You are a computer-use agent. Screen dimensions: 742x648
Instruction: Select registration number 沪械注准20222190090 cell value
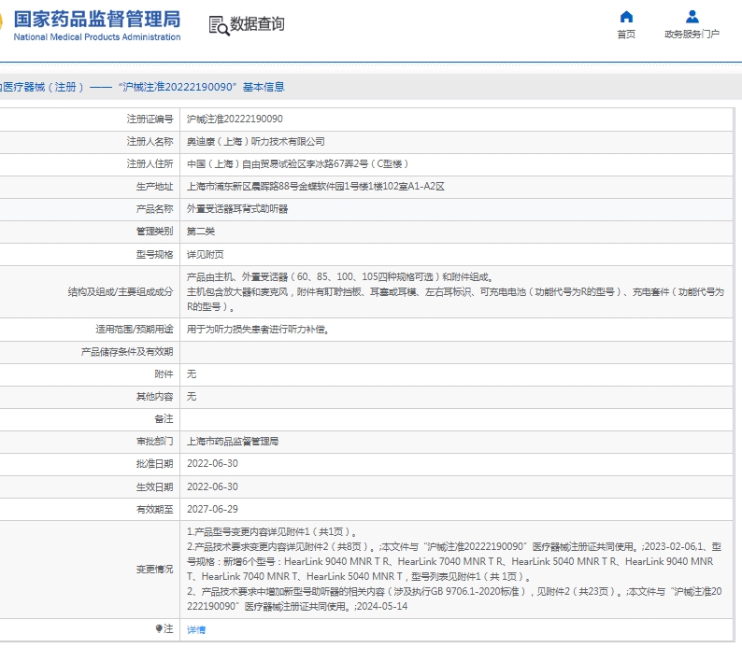(x=235, y=120)
